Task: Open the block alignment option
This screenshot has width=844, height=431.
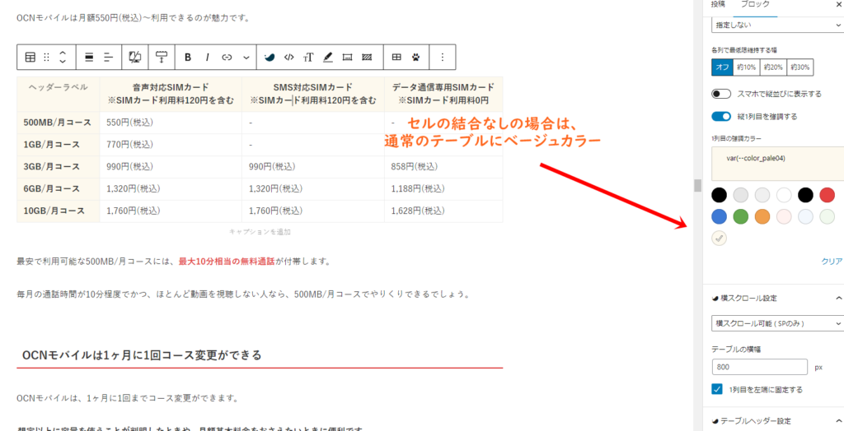Action: click(91, 57)
